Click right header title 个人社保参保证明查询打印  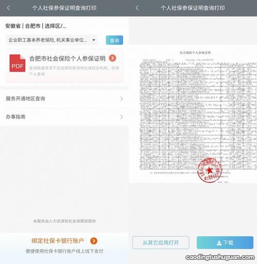(193, 8)
